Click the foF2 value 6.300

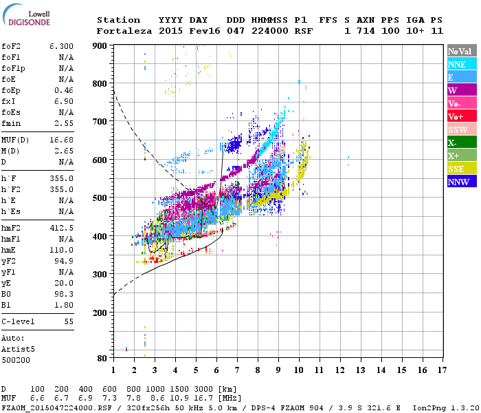61,46
